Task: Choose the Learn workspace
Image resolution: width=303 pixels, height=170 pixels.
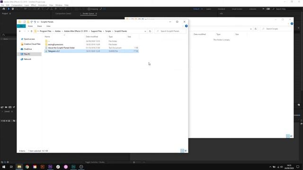Action: (208, 9)
